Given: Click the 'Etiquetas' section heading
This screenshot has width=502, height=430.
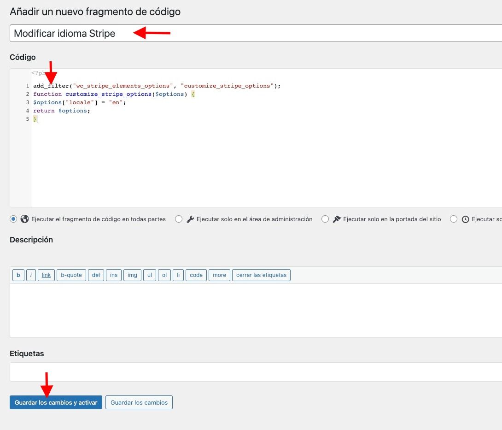Looking at the screenshot, I should pyautogui.click(x=27, y=353).
